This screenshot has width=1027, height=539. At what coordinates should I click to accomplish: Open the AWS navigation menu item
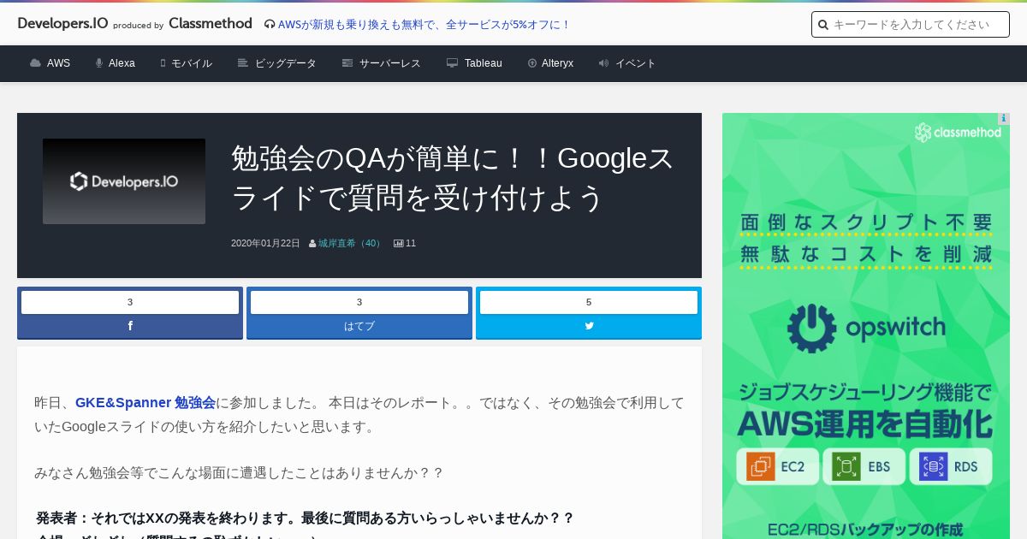(58, 63)
